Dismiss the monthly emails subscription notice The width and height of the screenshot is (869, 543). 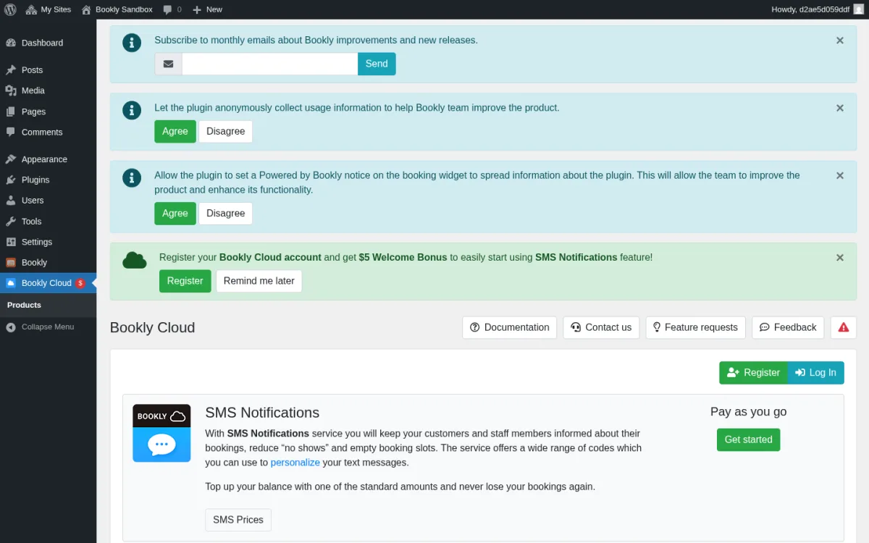pyautogui.click(x=840, y=41)
